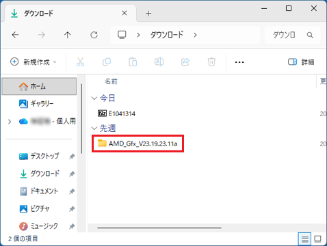
Task: Click the 2 個の項目 status text
Action: pos(23,238)
